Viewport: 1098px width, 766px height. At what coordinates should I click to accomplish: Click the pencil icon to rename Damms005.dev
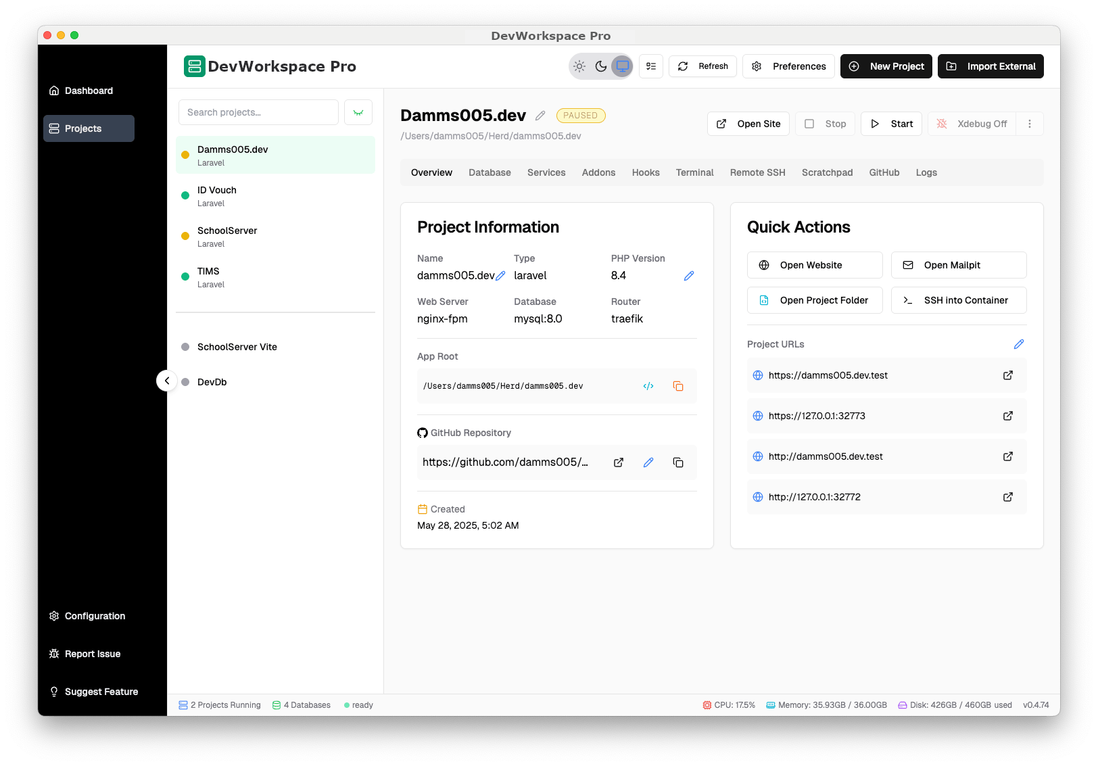click(540, 116)
